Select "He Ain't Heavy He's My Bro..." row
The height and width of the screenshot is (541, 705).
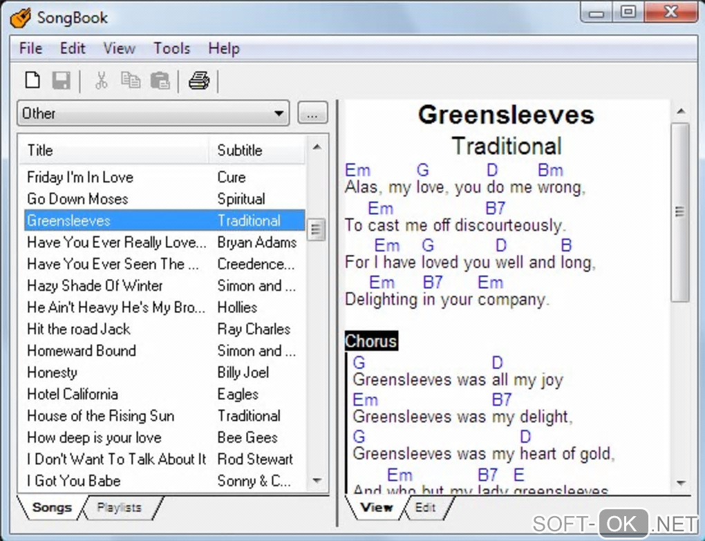click(164, 307)
